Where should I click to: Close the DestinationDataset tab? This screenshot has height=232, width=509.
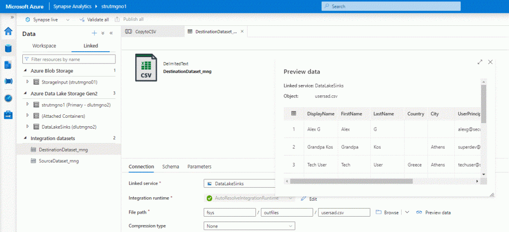(242, 31)
